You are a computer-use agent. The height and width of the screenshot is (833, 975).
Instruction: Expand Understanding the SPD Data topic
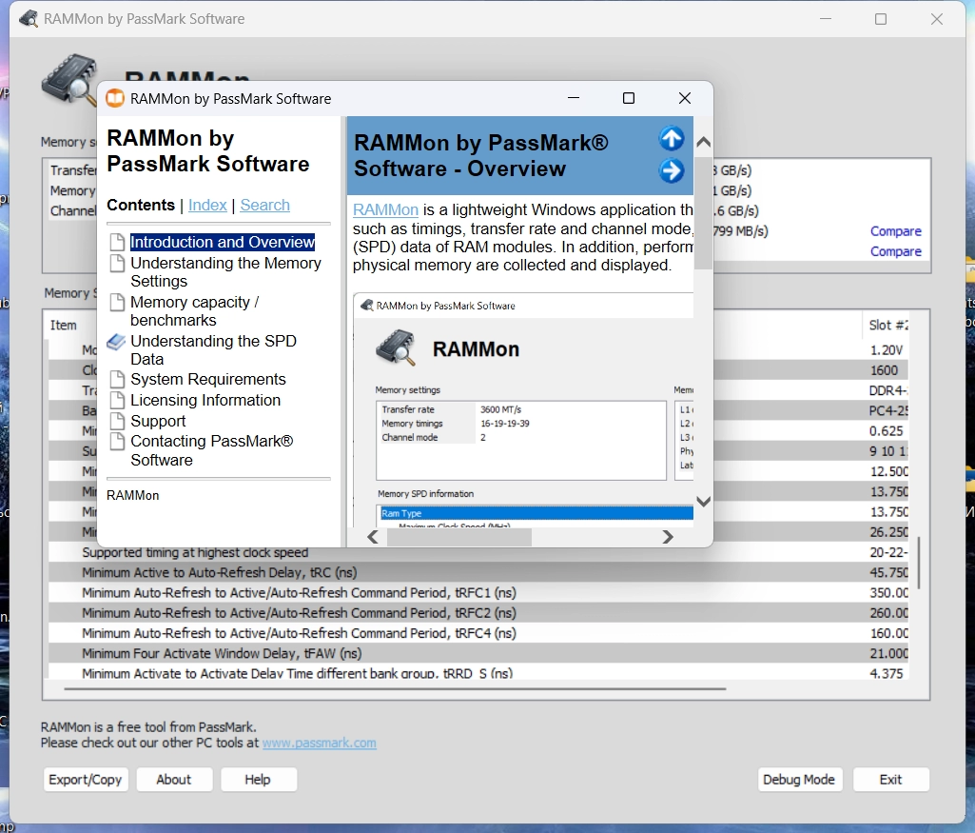[213, 350]
